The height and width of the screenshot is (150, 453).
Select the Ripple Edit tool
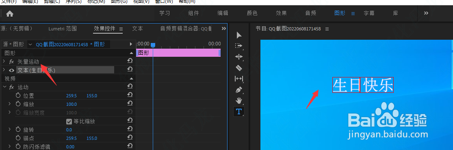coord(239,56)
